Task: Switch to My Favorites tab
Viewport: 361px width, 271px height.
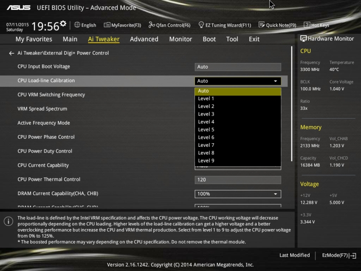Action: point(34,39)
